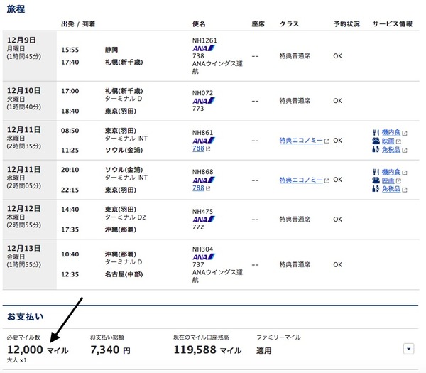Click the 座席 column header
426x373 pixels.
pyautogui.click(x=258, y=24)
